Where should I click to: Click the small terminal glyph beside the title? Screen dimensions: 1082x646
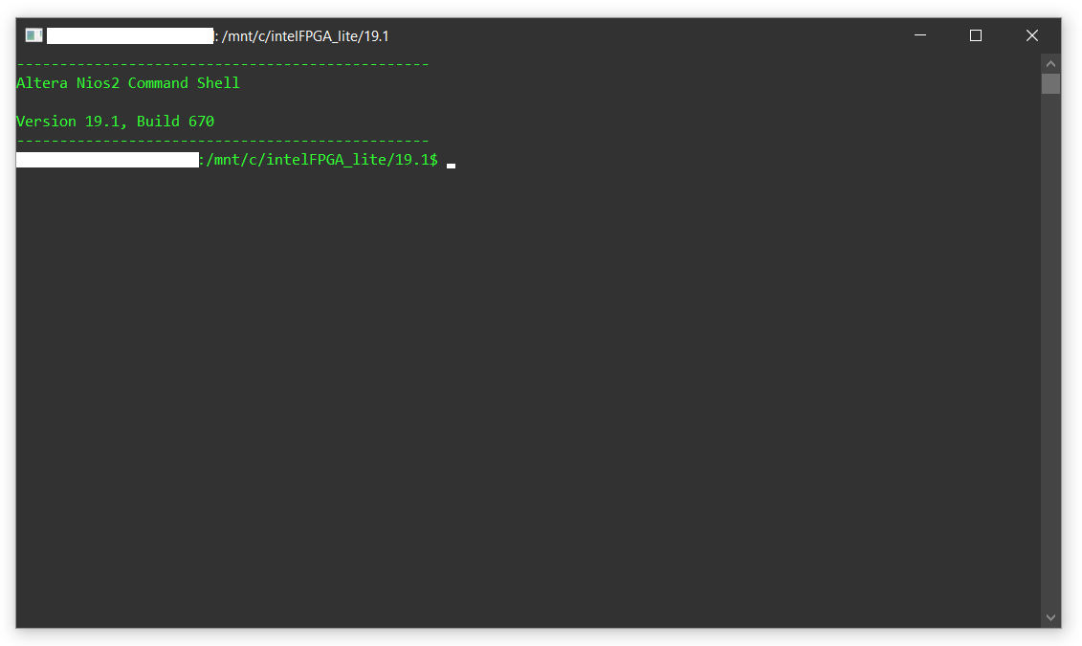[33, 34]
